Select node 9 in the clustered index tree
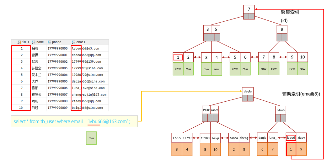This screenshot has width=332, height=165. [282, 29]
